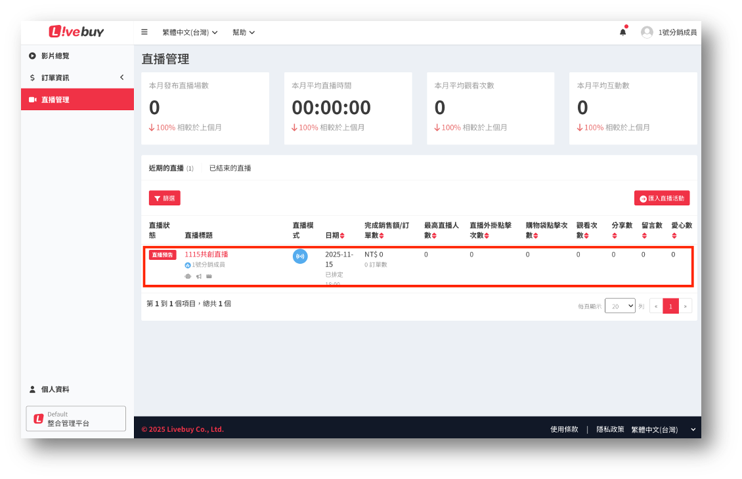Open the rows-per-page dropdown showing 20
This screenshot has height=479, width=742.
coord(619,306)
